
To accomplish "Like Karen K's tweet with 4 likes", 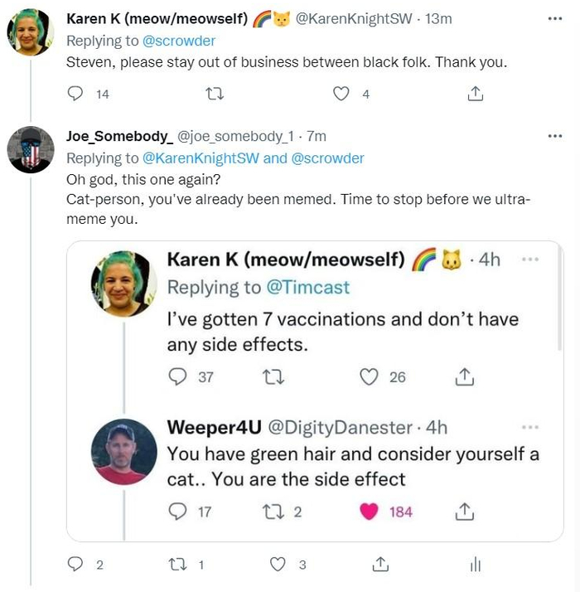I will [x=341, y=95].
